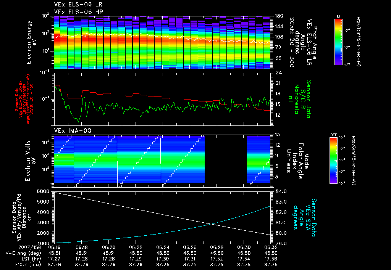
Task: Click the 3000 km altitude tick label
Action: click(43, 223)
